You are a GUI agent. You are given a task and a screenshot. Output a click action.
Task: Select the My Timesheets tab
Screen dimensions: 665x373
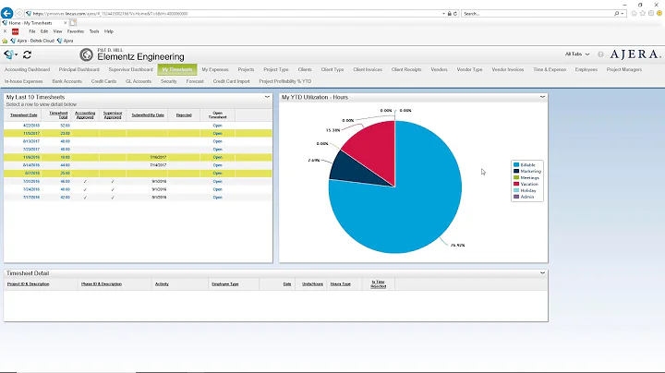click(177, 69)
